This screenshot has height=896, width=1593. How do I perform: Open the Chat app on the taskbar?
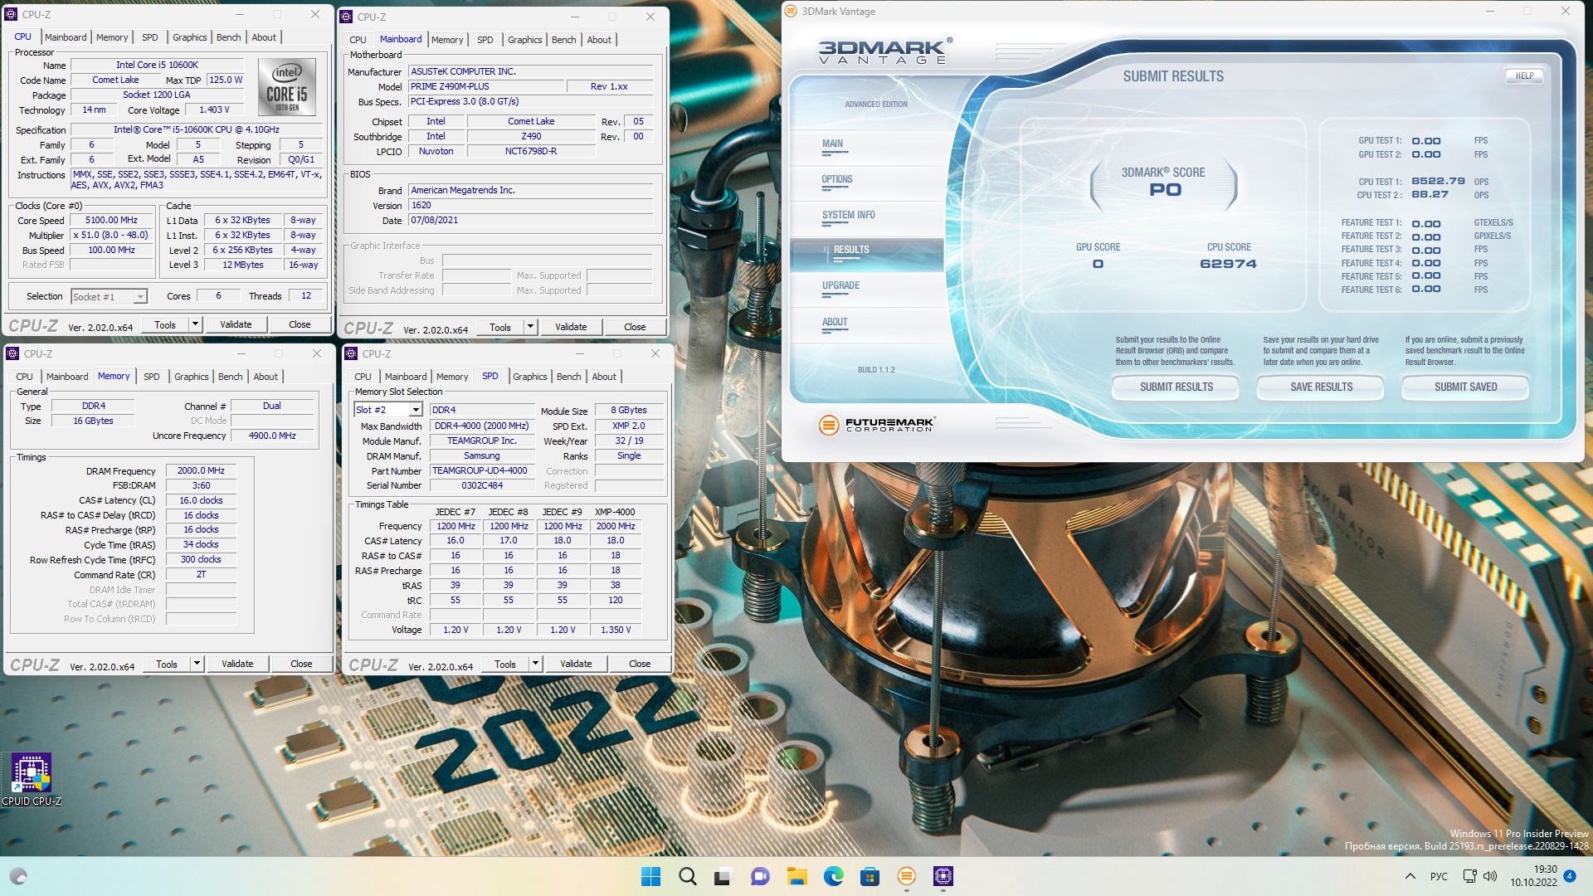pyautogui.click(x=760, y=876)
